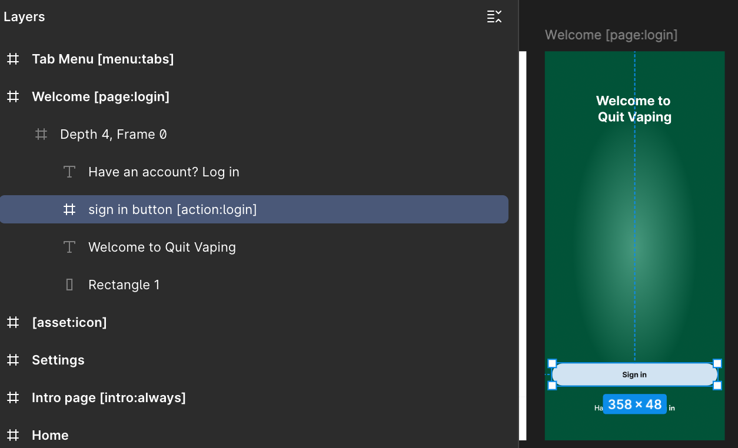The image size is (738, 448).
Task: Click frame icon next to Depth 4, Frame 0
Action: pos(41,134)
